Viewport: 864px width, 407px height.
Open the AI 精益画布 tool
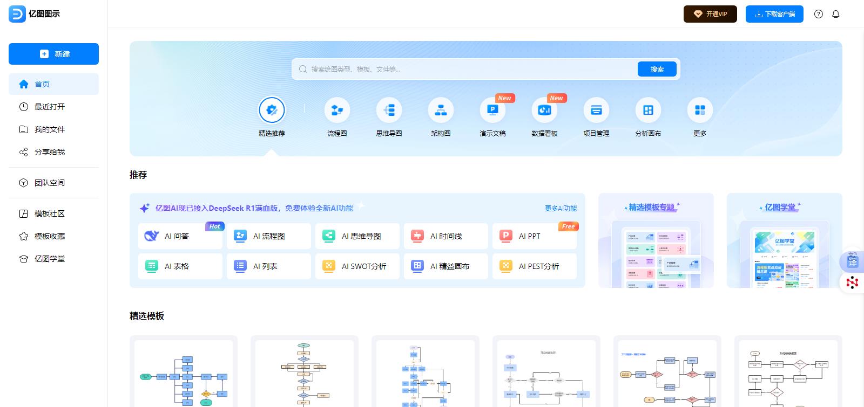pyautogui.click(x=446, y=266)
